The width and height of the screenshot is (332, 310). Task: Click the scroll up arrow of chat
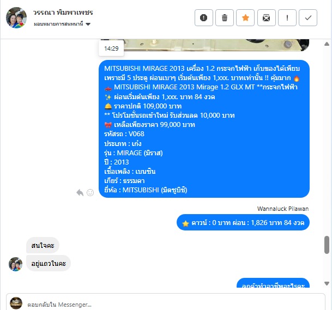coord(327,44)
